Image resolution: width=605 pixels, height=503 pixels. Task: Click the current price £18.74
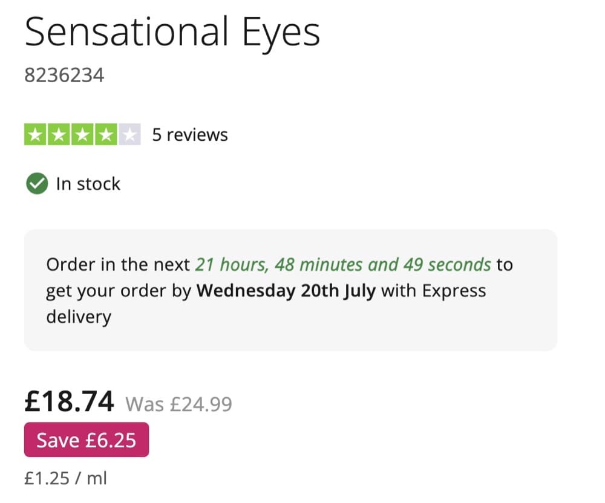[x=69, y=401]
